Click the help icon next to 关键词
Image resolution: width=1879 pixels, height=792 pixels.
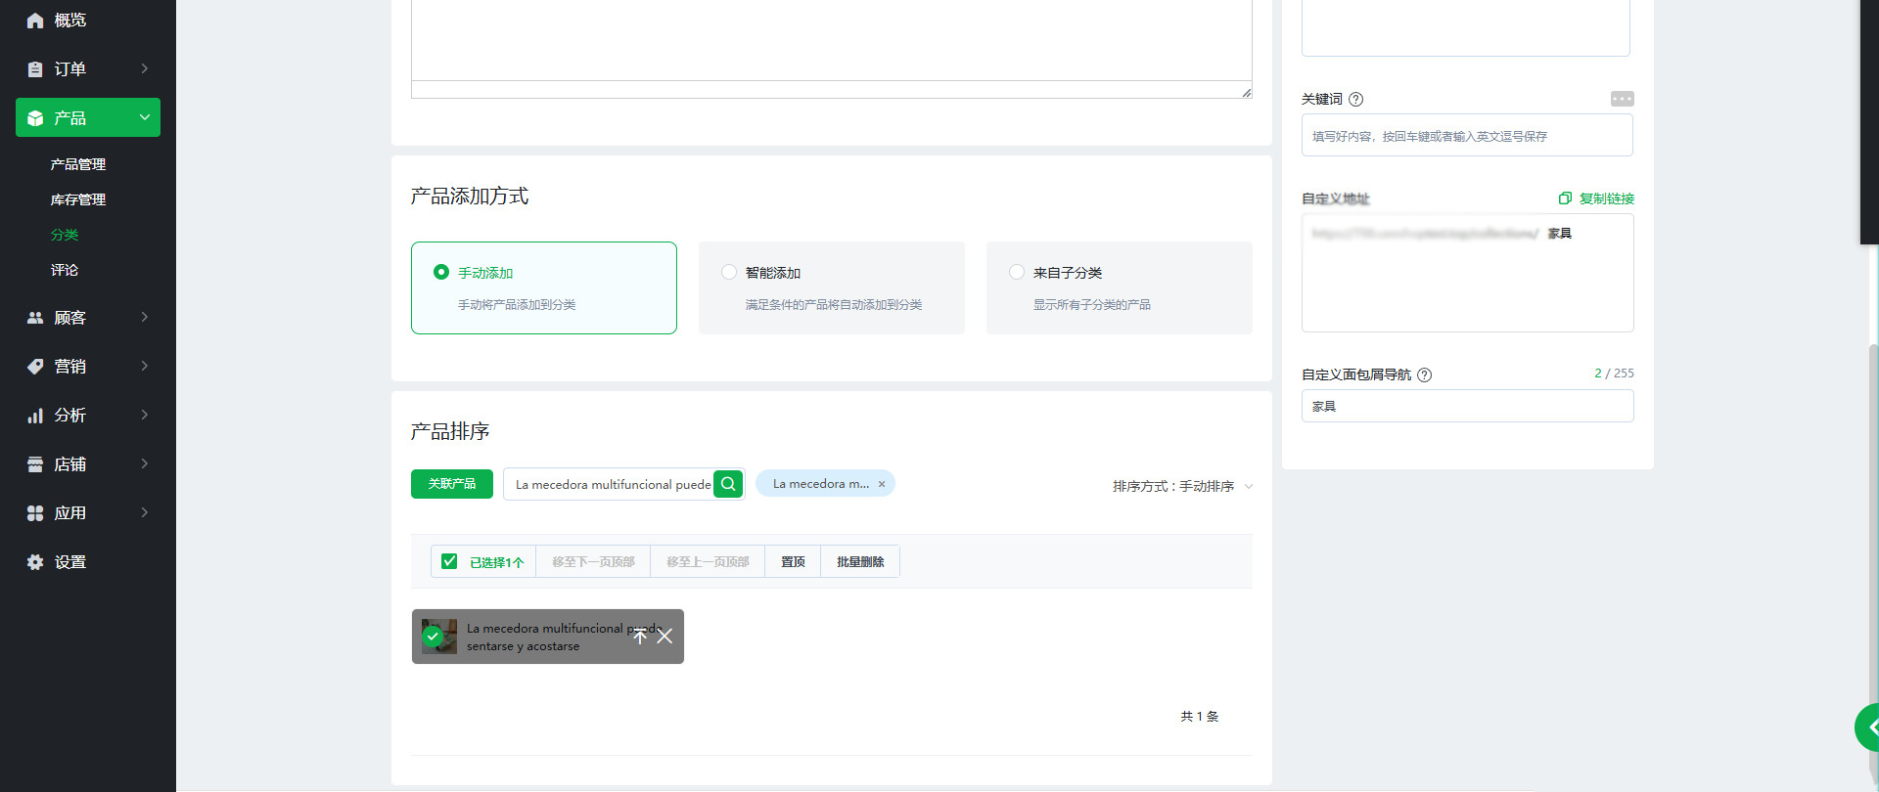(1355, 100)
